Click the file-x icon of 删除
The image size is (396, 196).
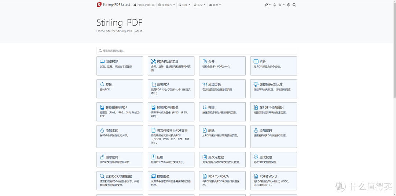point(205,131)
